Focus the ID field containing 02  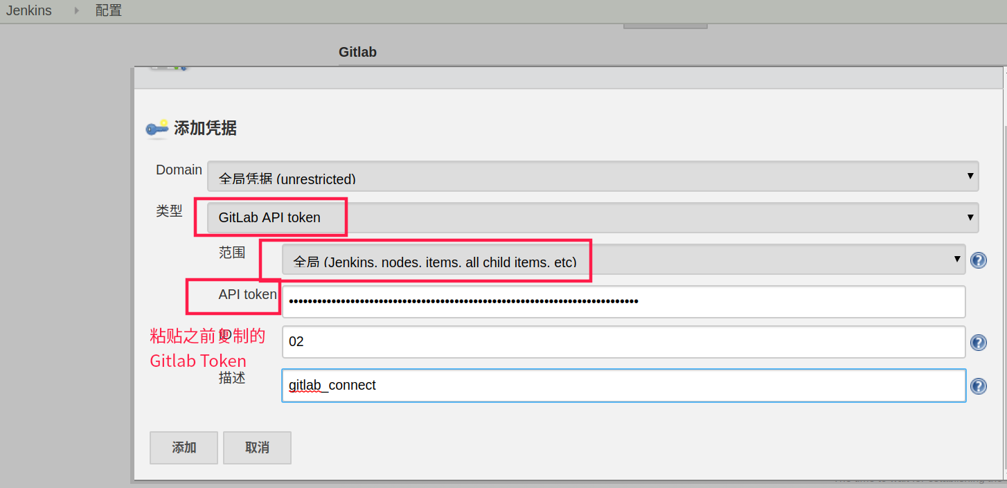pos(623,342)
